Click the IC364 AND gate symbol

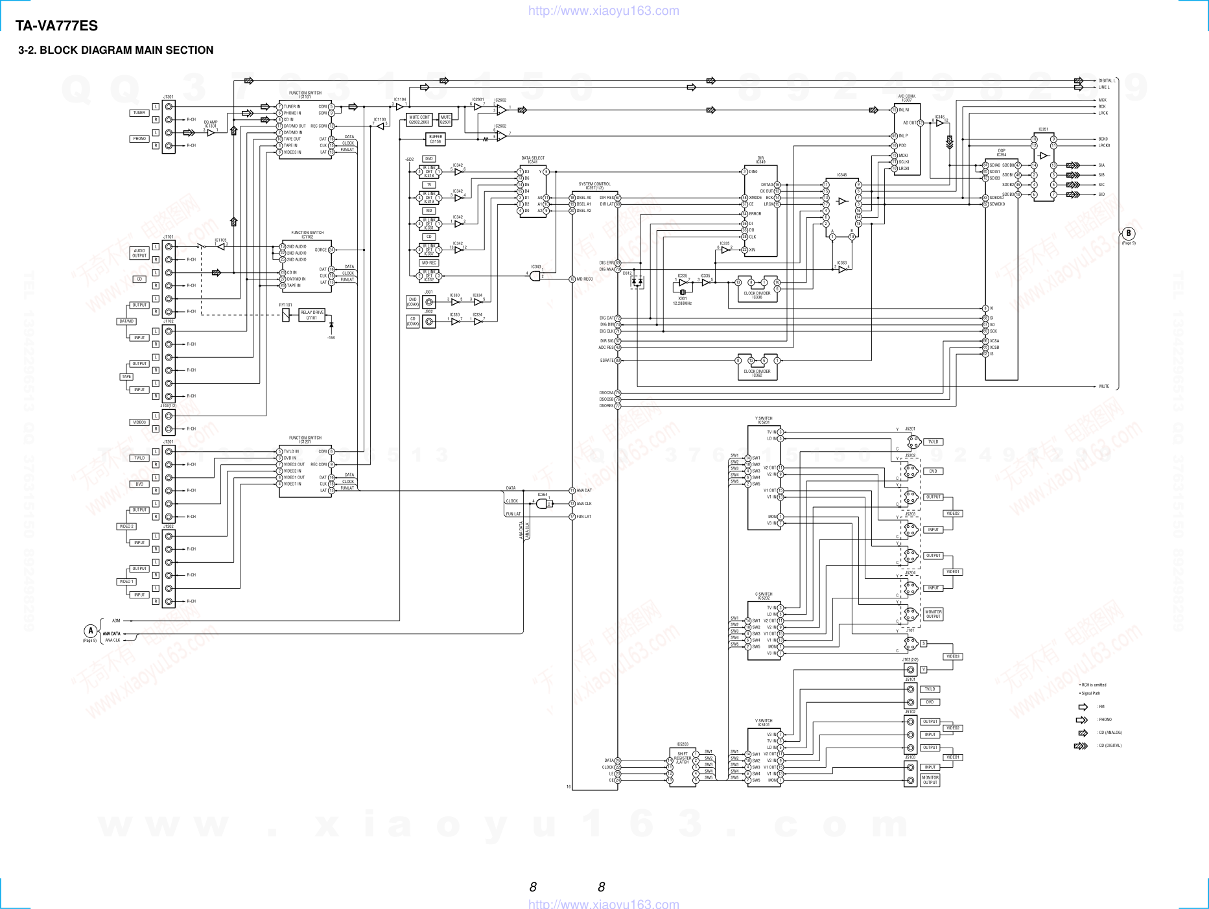click(x=542, y=504)
